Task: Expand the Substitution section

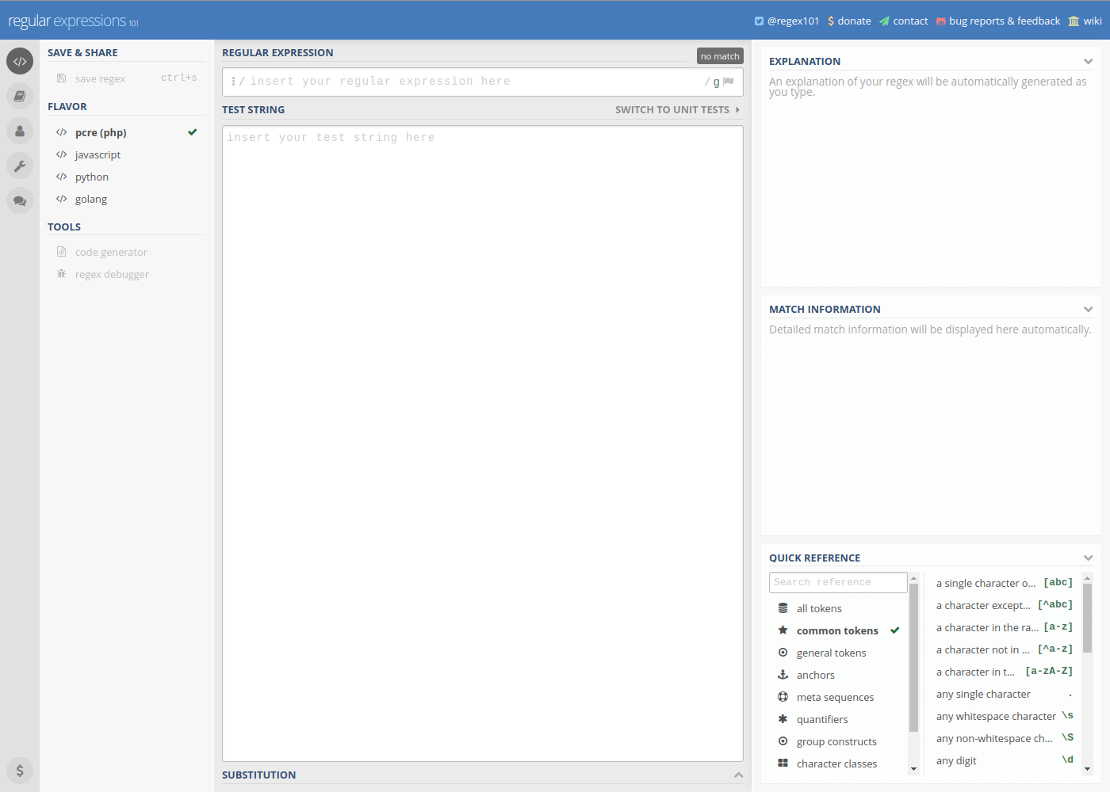Action: click(x=738, y=775)
